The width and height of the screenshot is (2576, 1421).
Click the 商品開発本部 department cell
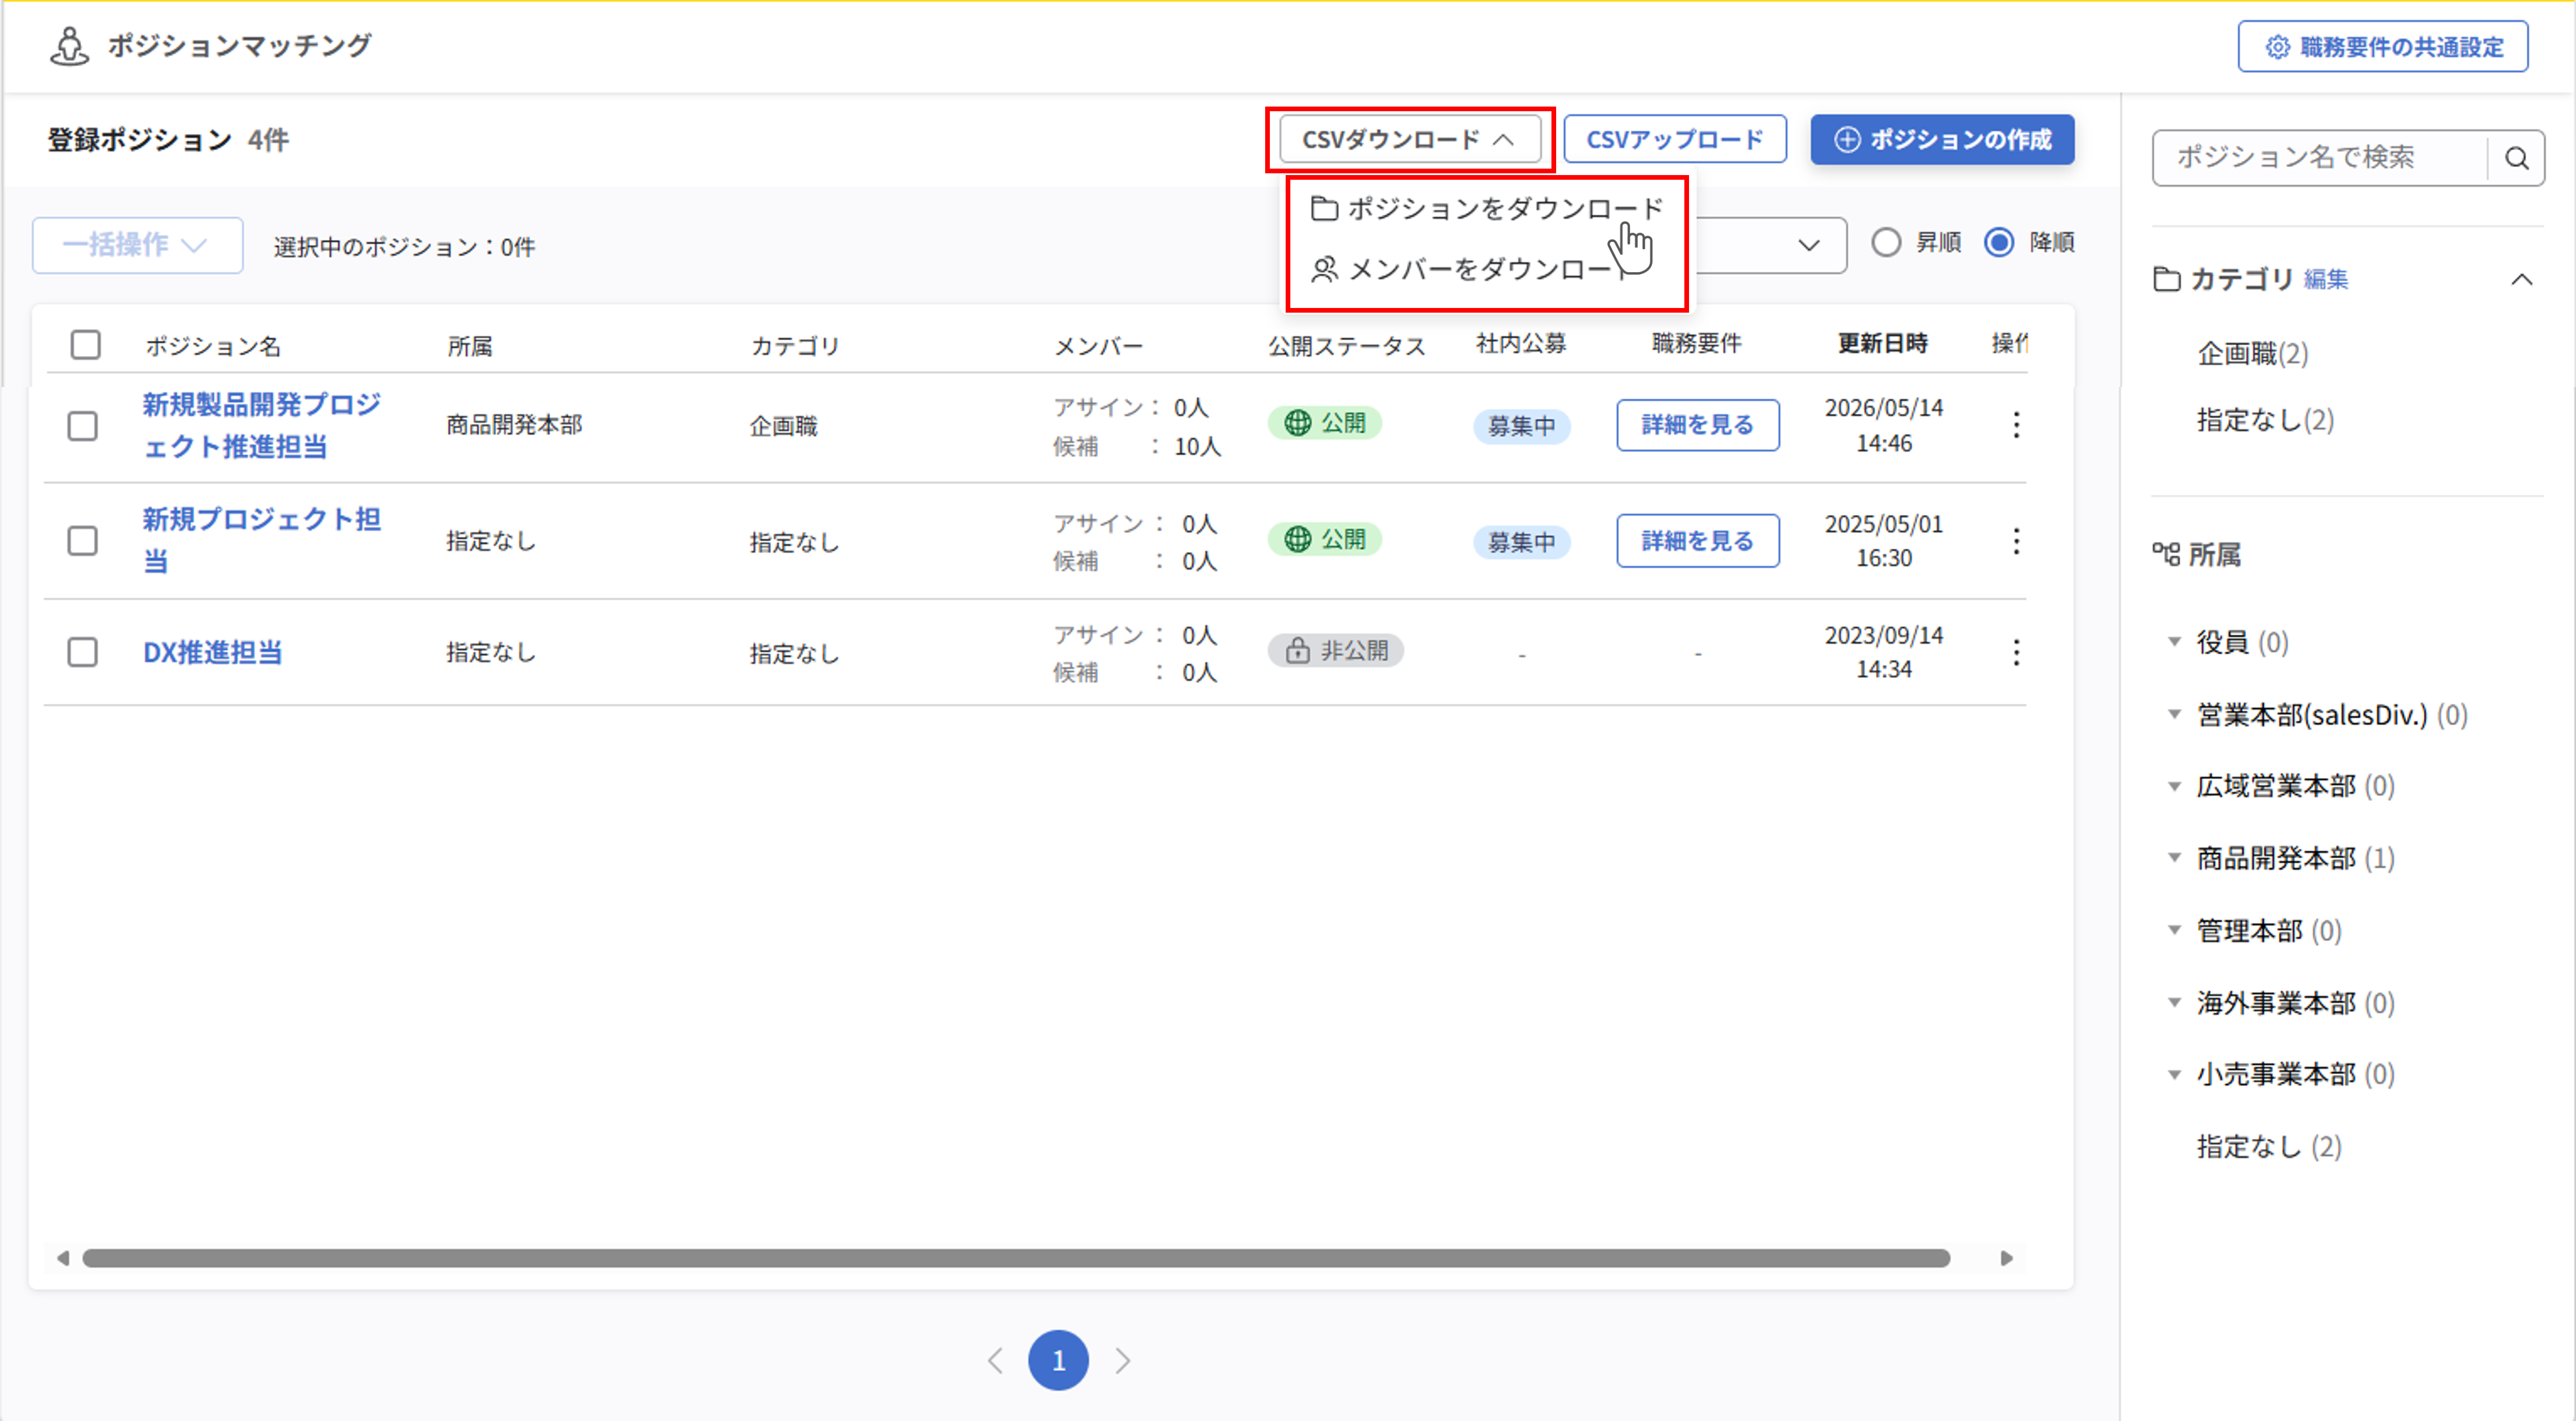pyautogui.click(x=514, y=425)
